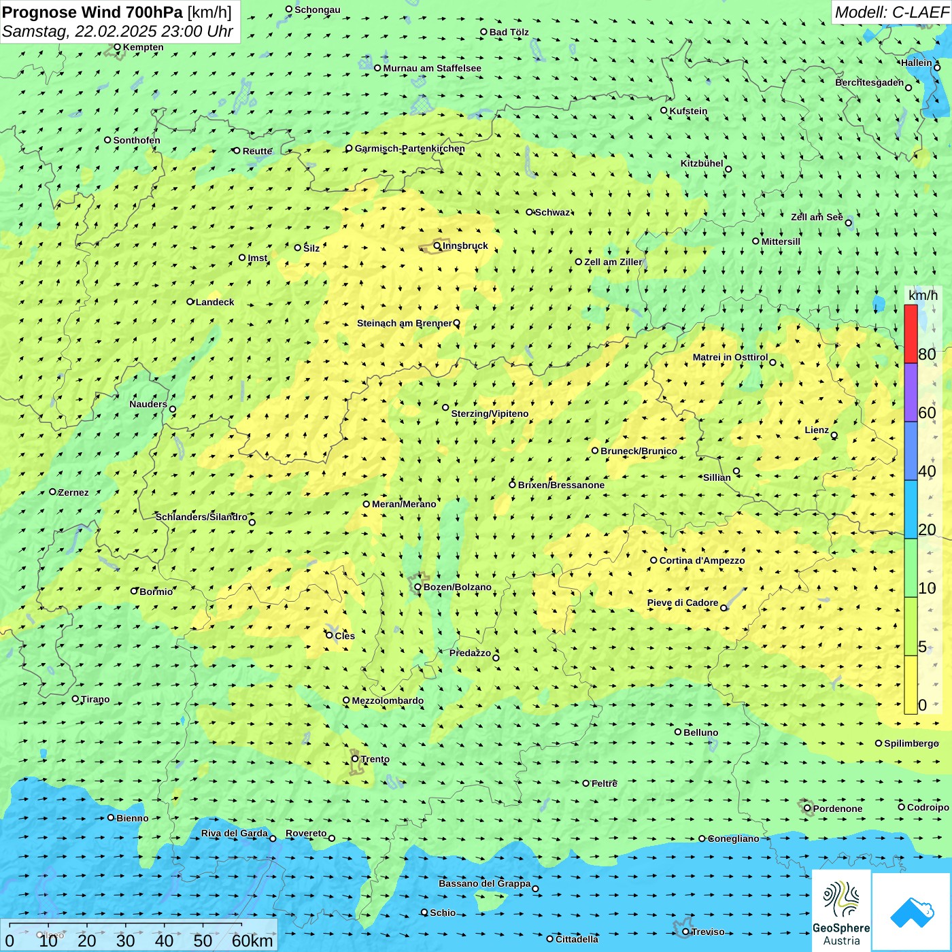Image resolution: width=952 pixels, height=952 pixels.
Task: Select the Mezzolombardo label
Action: click(x=388, y=700)
